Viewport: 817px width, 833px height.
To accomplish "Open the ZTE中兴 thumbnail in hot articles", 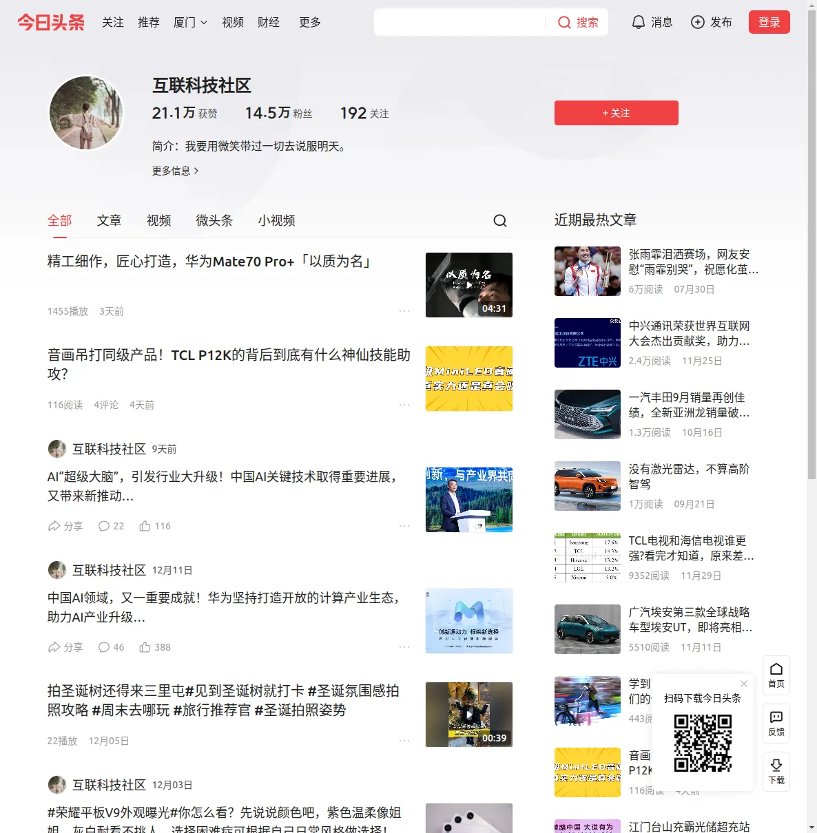I will pos(588,343).
